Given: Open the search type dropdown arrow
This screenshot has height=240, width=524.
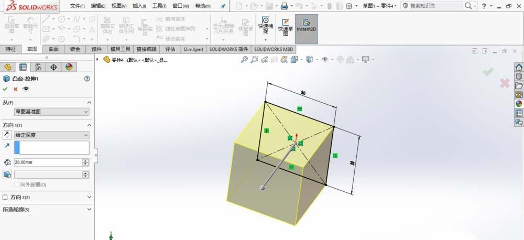Looking at the screenshot, I should click(x=475, y=6).
